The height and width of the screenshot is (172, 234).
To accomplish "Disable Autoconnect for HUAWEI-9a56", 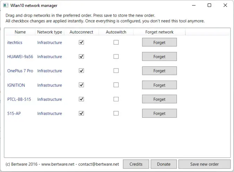I will point(81,56).
